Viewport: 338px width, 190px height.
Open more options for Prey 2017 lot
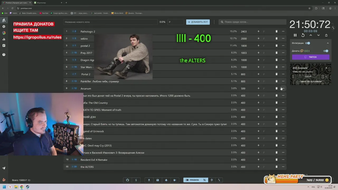pos(283,53)
